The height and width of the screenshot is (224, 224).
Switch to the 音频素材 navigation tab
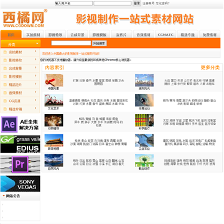[x=144, y=34]
